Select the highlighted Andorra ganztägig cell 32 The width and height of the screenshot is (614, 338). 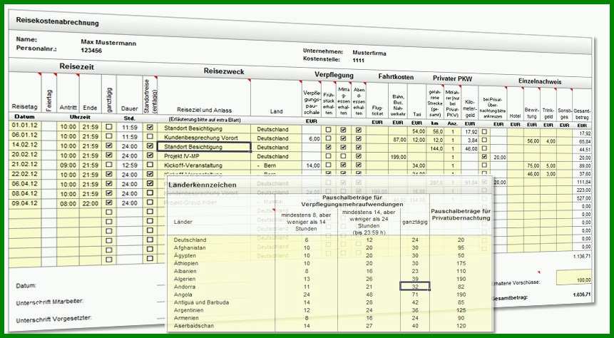click(415, 286)
